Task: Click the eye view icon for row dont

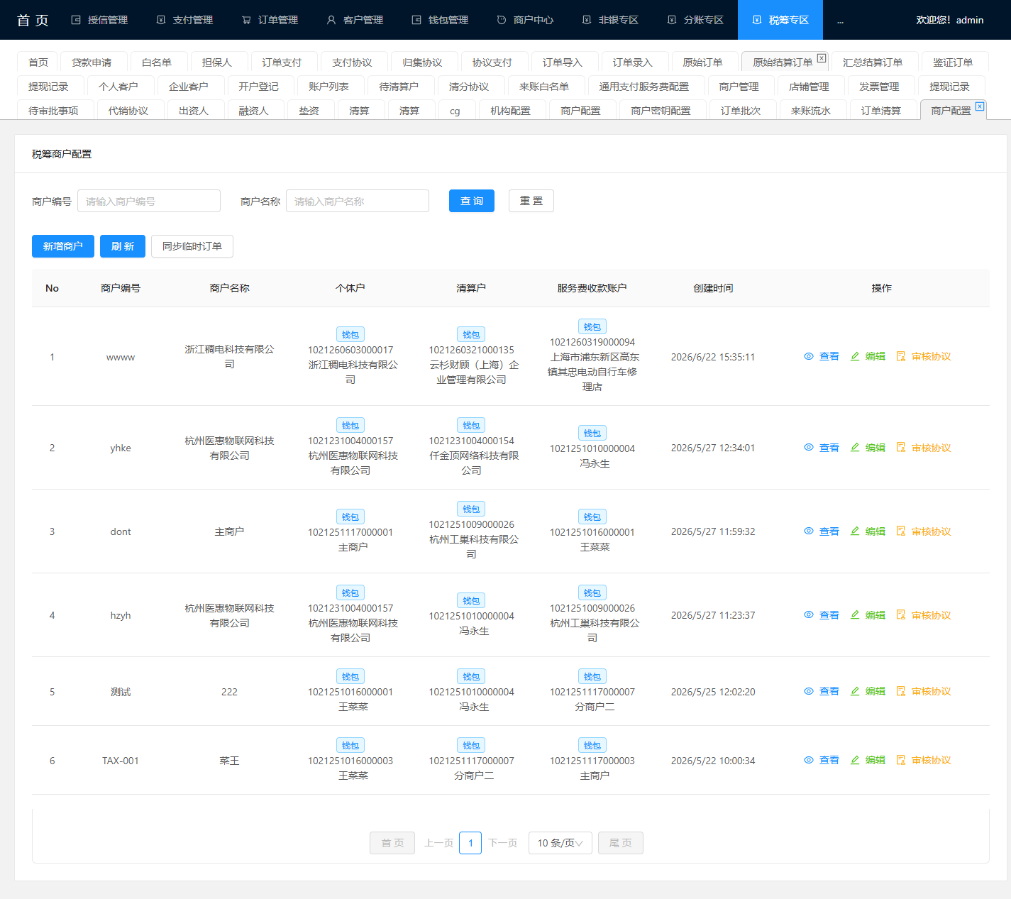Action: point(808,531)
